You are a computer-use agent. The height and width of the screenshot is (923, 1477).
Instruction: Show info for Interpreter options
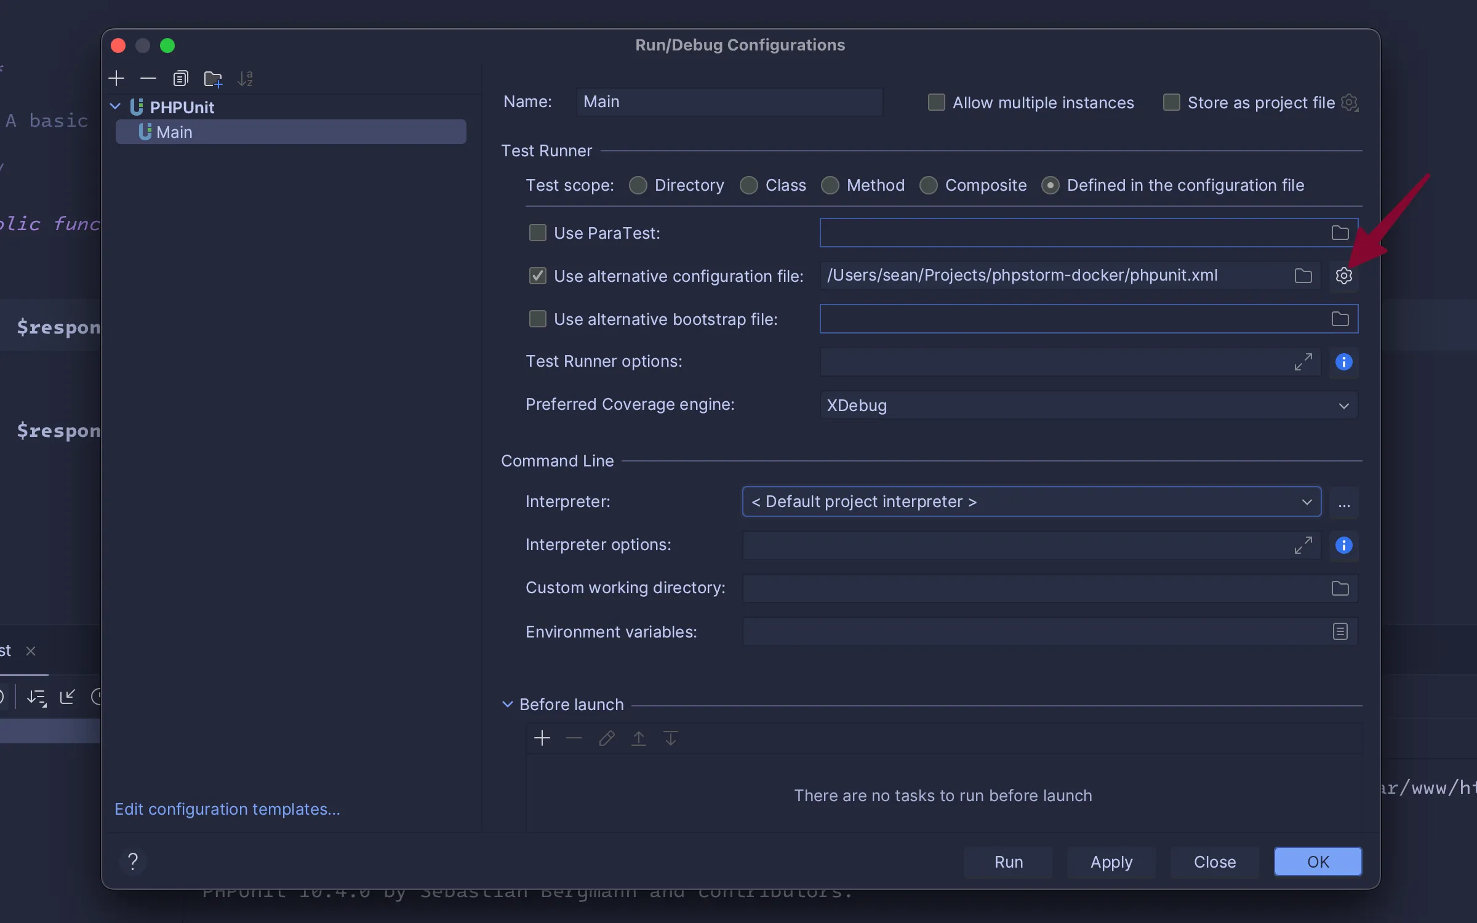[x=1343, y=545]
